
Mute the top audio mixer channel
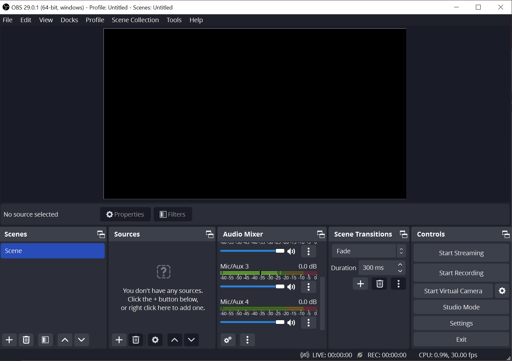point(291,251)
